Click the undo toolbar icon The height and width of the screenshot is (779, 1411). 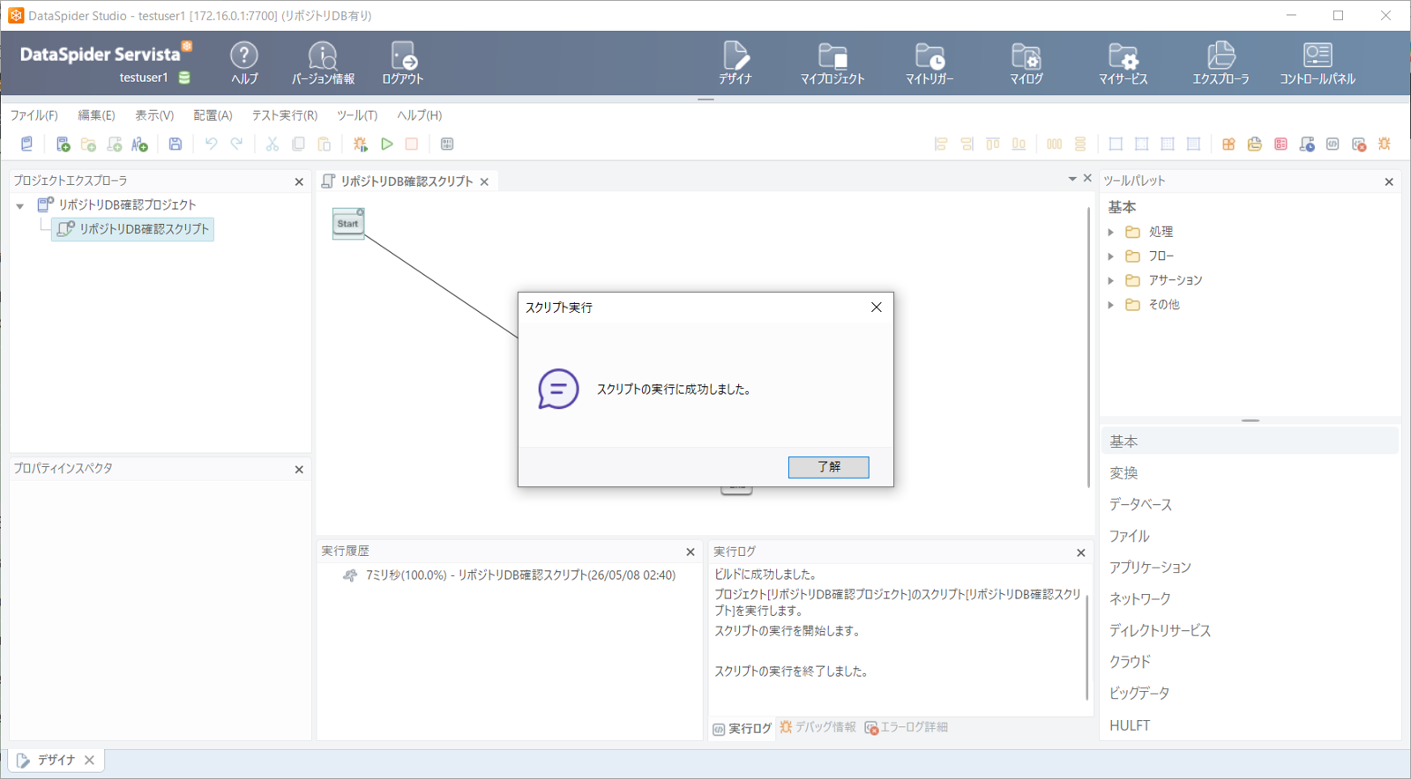pyautogui.click(x=211, y=144)
